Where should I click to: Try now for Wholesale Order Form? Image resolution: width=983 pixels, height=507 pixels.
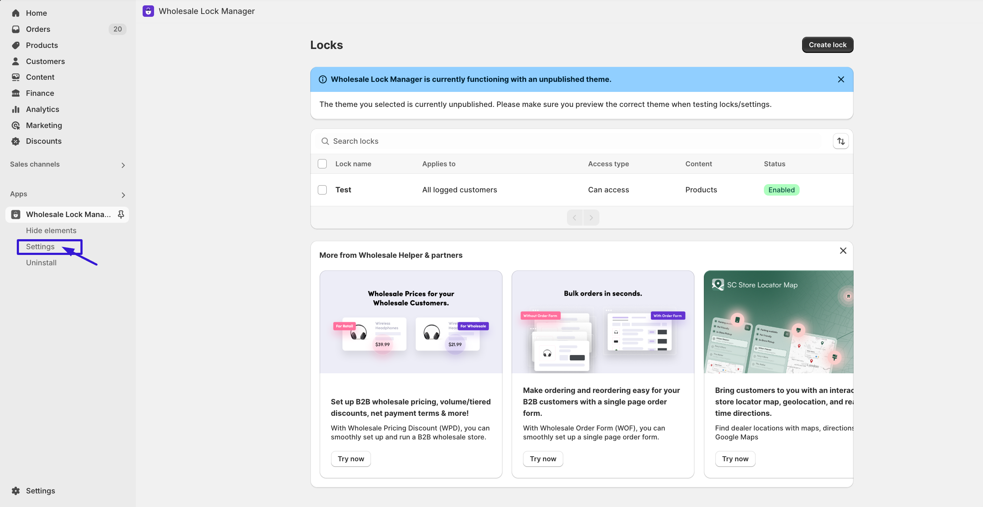(543, 458)
